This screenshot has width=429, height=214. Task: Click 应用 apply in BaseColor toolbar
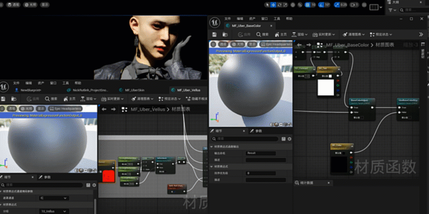(244, 34)
